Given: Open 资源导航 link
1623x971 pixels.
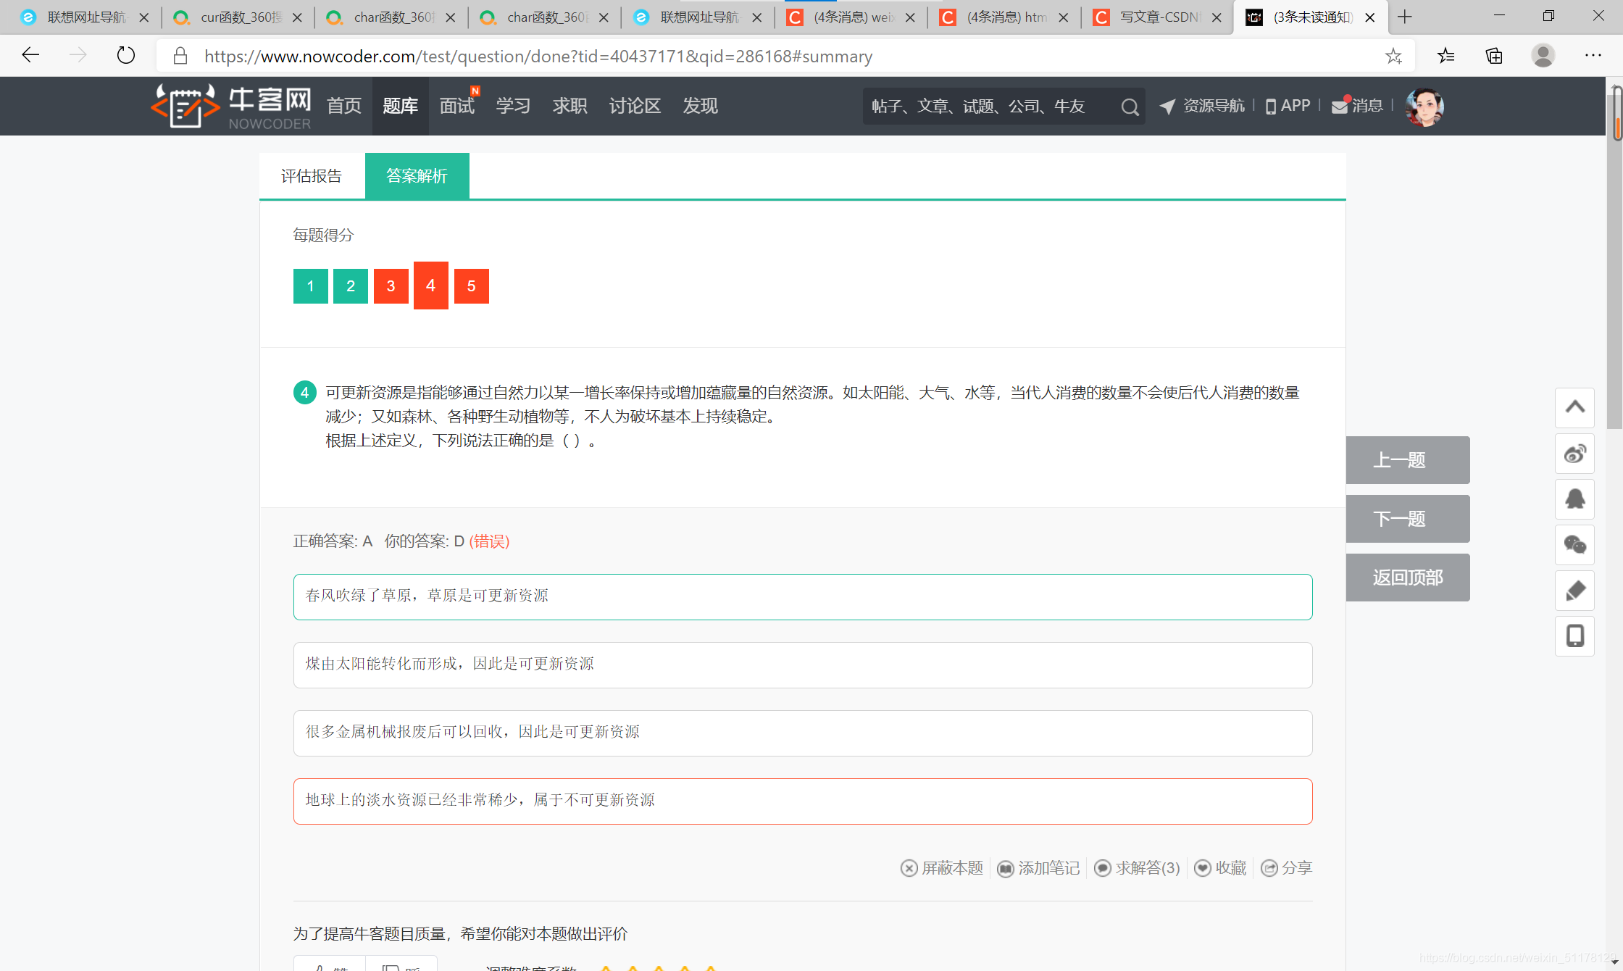Looking at the screenshot, I should (x=1203, y=106).
